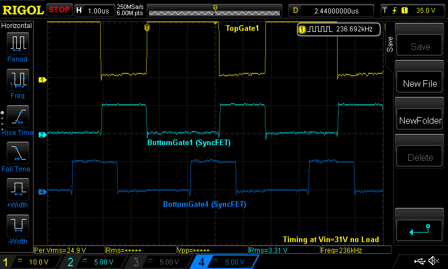
Task: Click the STOP run status indicator
Action: 59,10
